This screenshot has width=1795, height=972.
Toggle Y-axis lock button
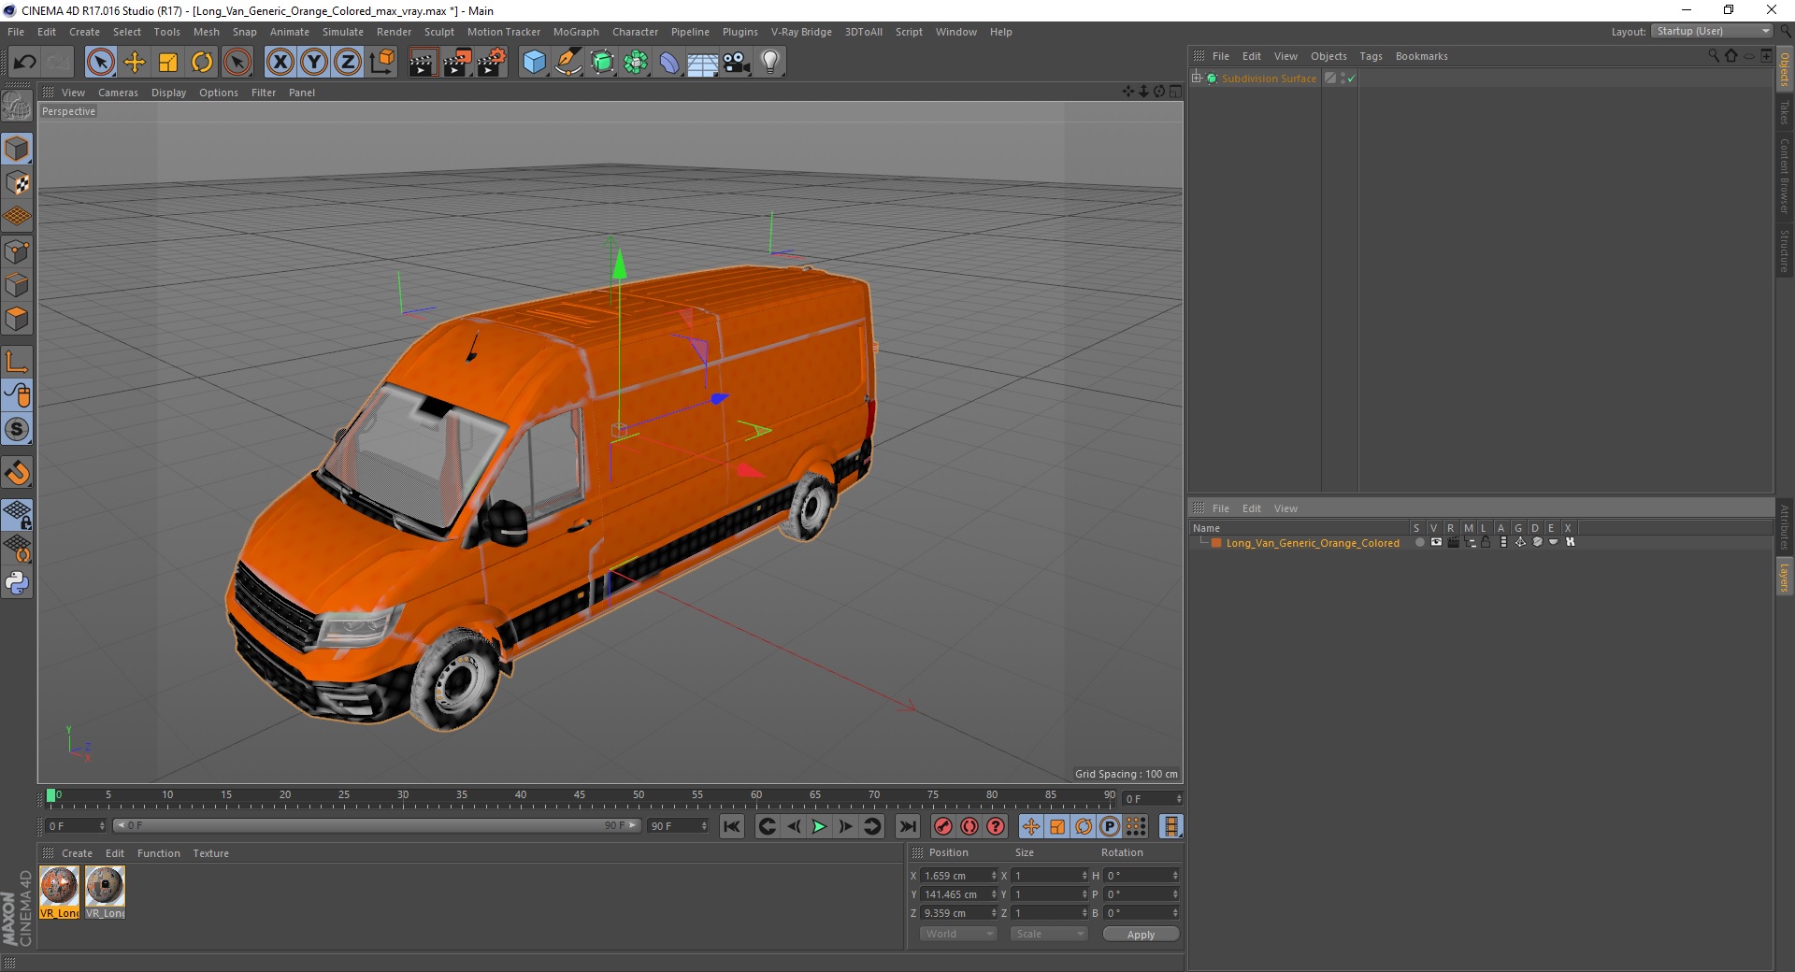click(314, 63)
